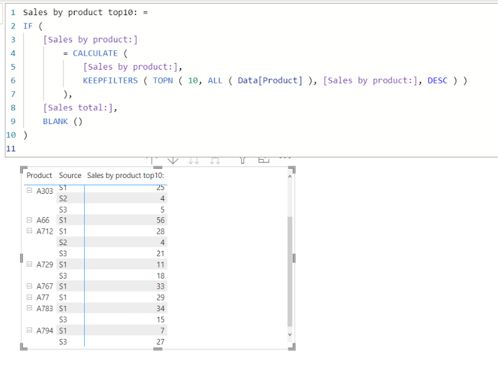Click the value 18 in A729 S3 row
Image resolution: width=498 pixels, height=382 pixels.
161,275
